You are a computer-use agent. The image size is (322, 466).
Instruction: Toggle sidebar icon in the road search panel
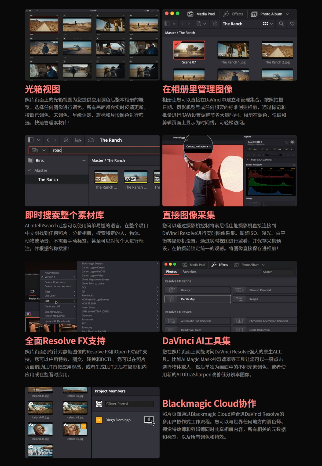pyautogui.click(x=31, y=140)
